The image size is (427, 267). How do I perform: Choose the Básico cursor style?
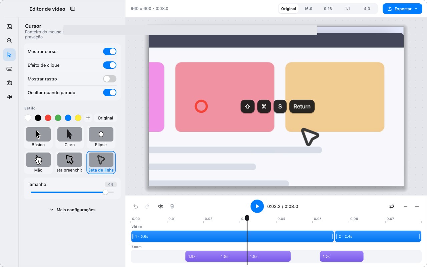click(38, 137)
